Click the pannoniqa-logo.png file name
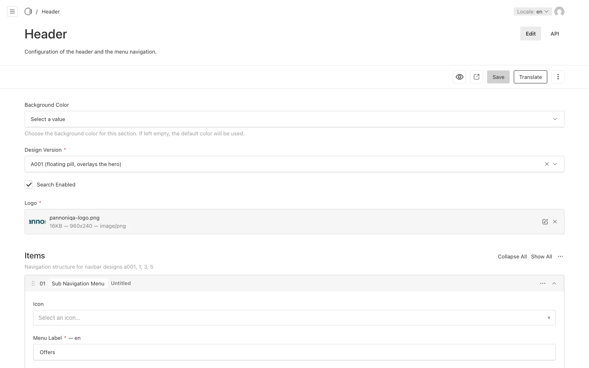Screen dimensions: 589x368 pos(74,218)
